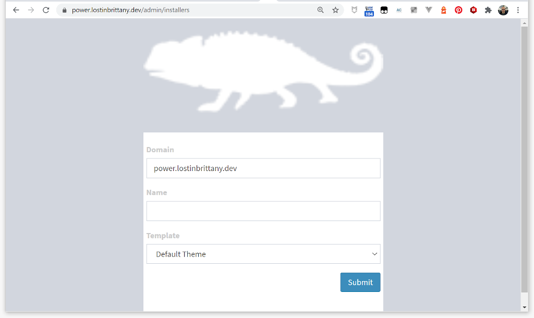The width and height of the screenshot is (534, 318).
Task: Click the extension with 104 badge
Action: coord(369,10)
